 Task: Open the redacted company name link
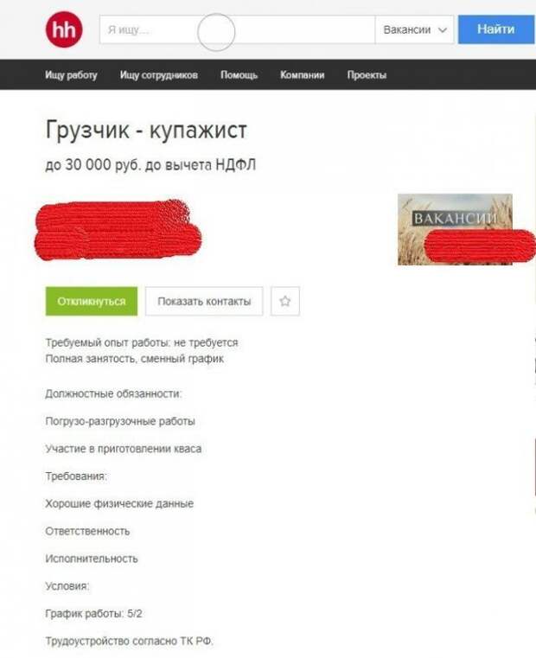pos(118,230)
